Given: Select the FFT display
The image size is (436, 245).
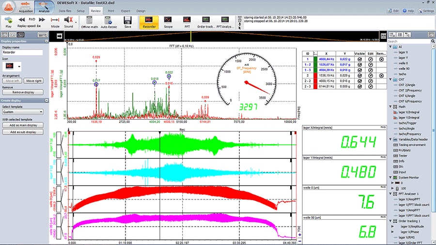Looking at the screenshot, I should click(x=187, y=22).
